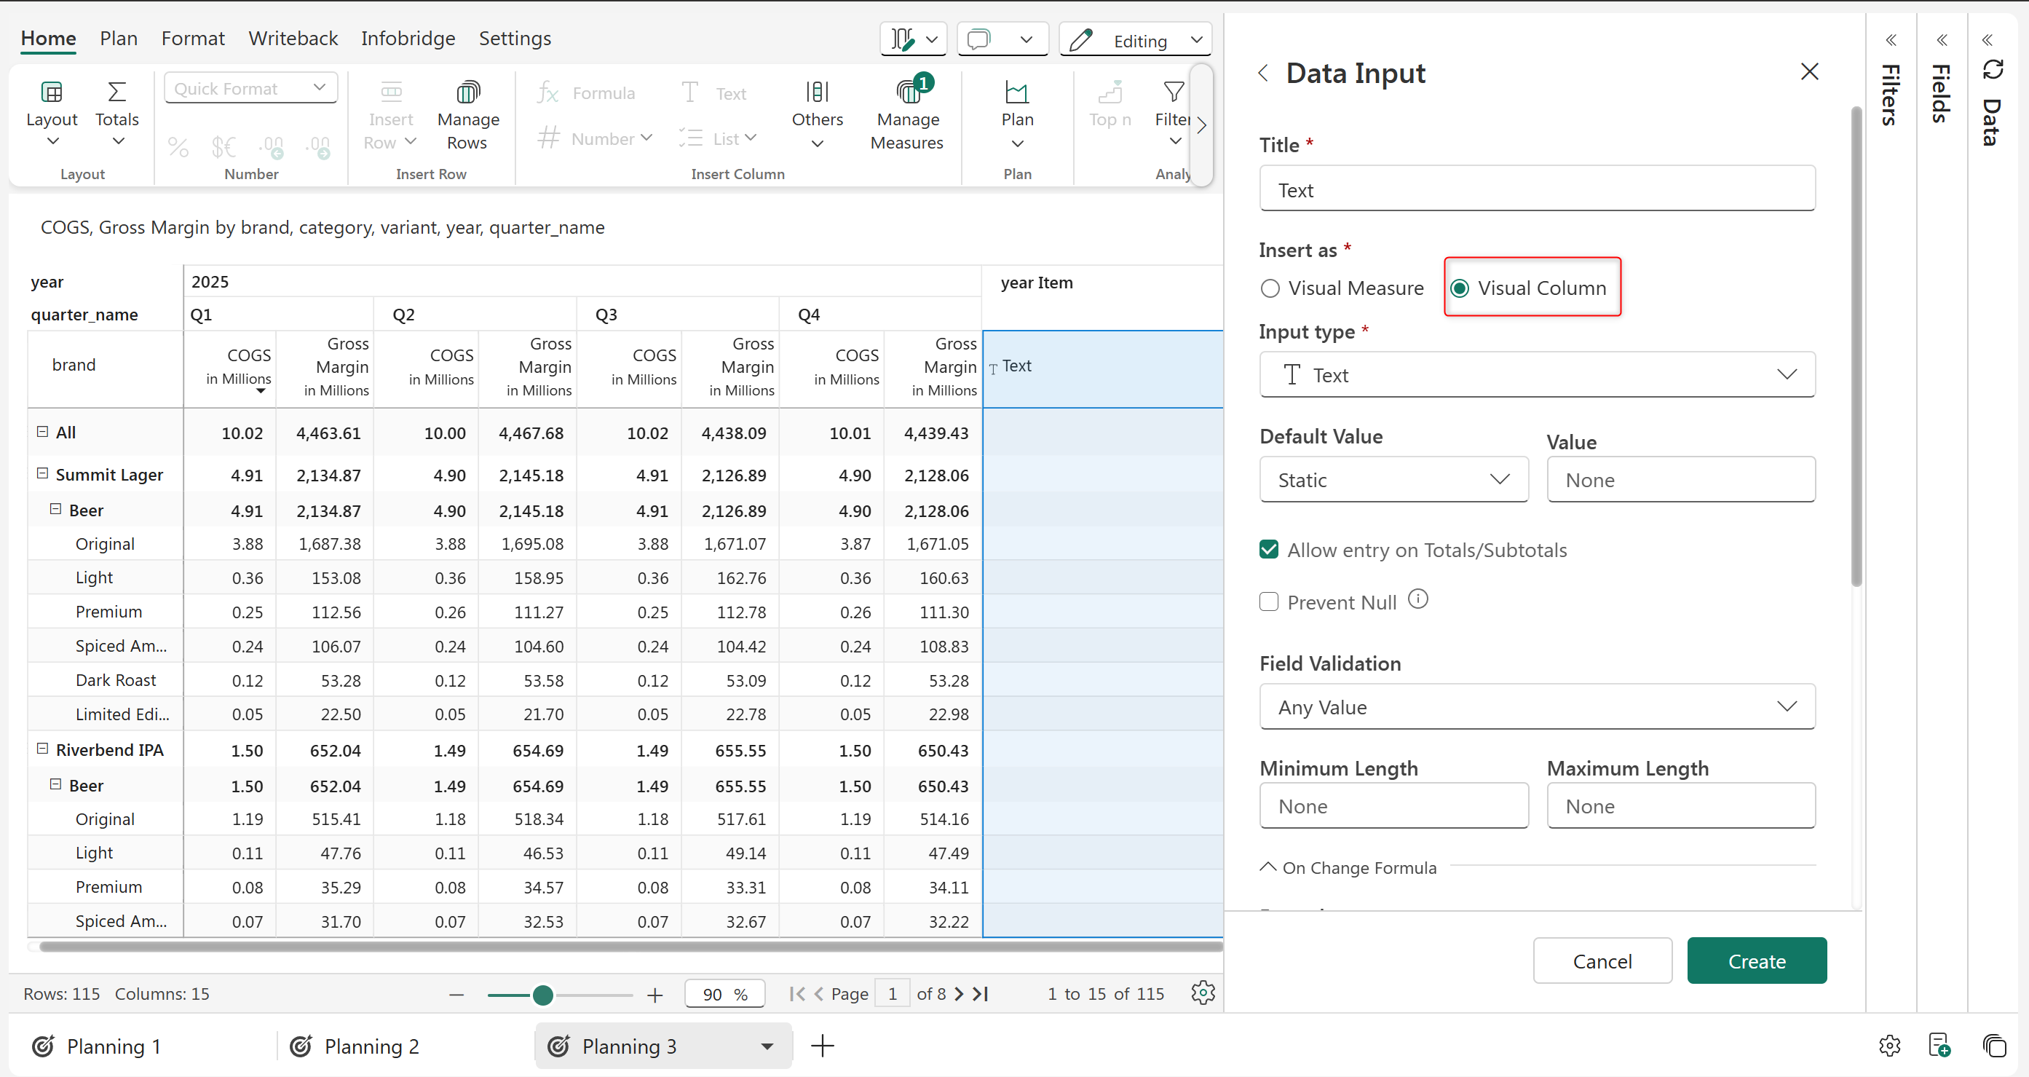The image size is (2029, 1077).
Task: Select the Visual Measure radio button
Action: (x=1270, y=288)
